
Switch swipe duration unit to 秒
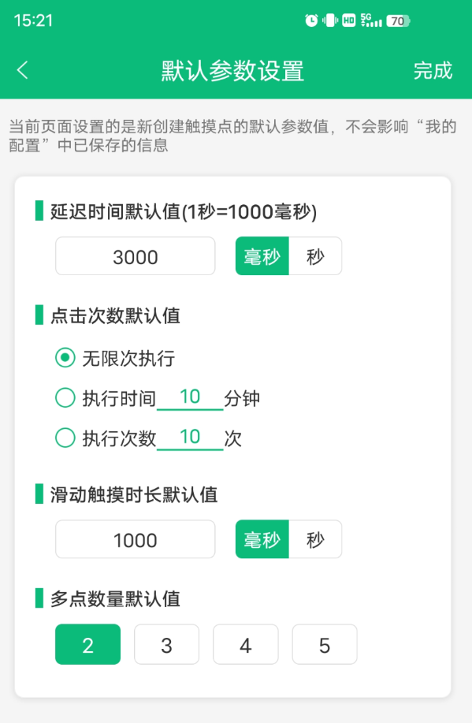point(315,539)
